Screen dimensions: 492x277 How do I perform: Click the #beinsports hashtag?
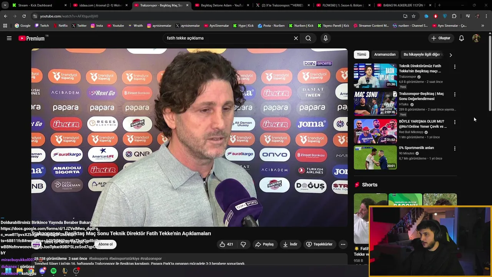pos(98,259)
